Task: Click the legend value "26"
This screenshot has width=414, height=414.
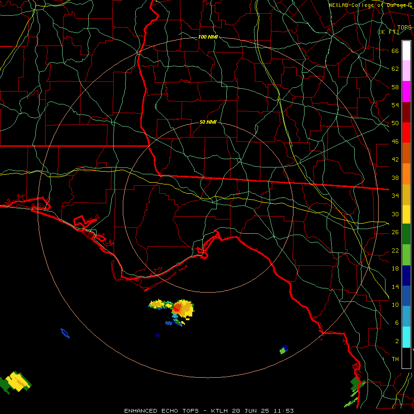Action: (395, 232)
